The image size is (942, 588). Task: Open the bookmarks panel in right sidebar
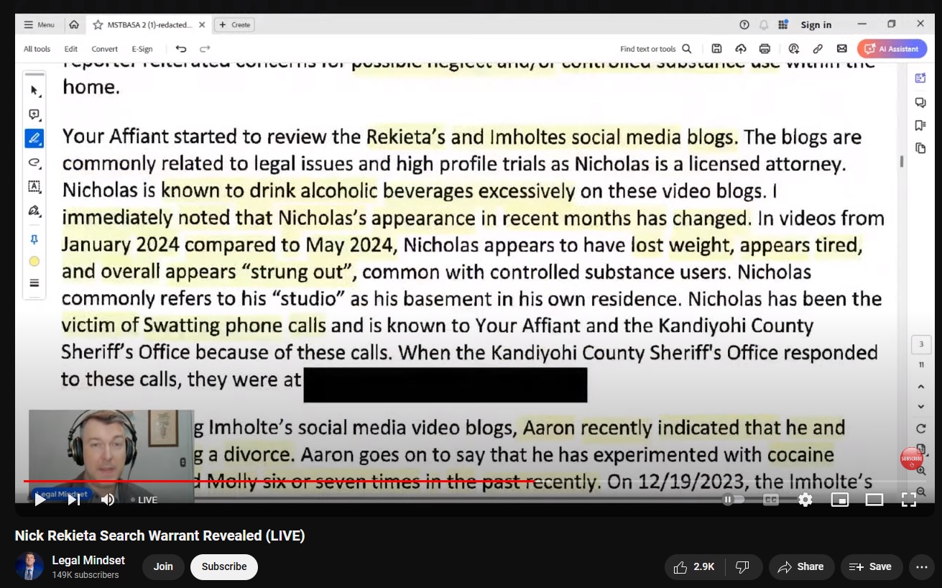(920, 125)
